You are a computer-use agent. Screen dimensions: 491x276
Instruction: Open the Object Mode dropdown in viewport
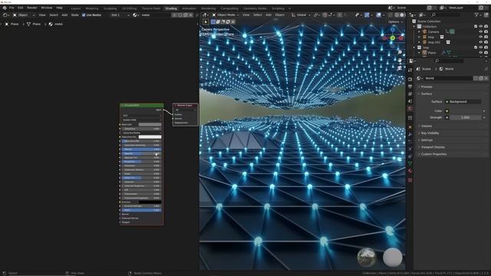coord(226,15)
